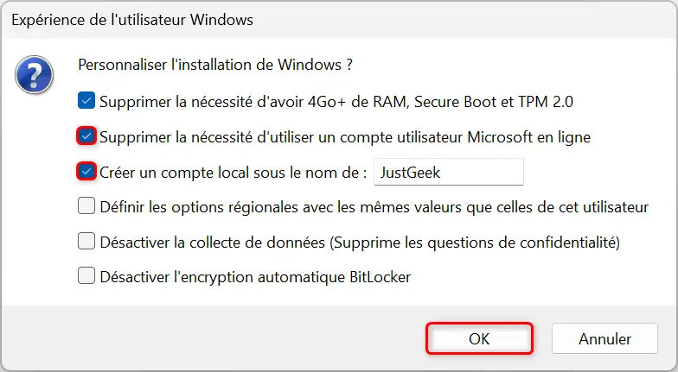Confirm the dialog with the OK button
Image resolution: width=678 pixels, height=372 pixels.
479,338
